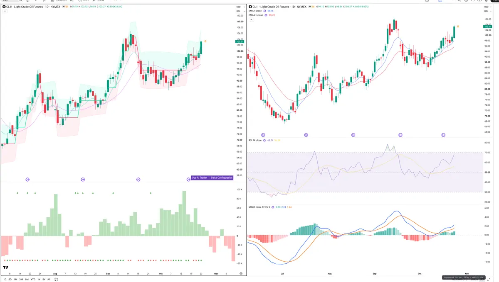The width and height of the screenshot is (499, 282).
Task: Set time range to YTD
Action: 33,279
